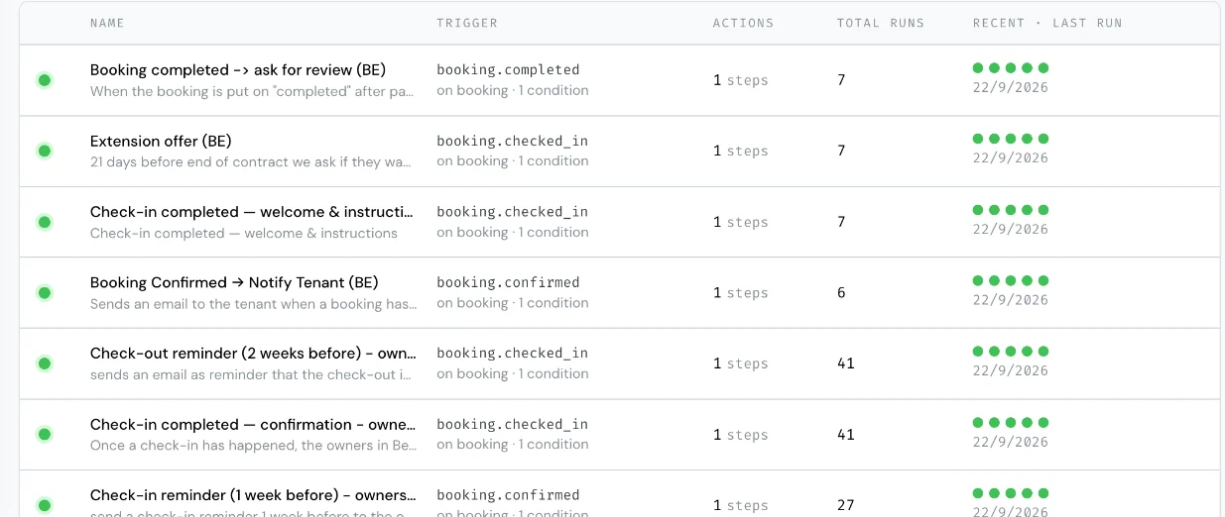Sort by the NAME column header

107,23
